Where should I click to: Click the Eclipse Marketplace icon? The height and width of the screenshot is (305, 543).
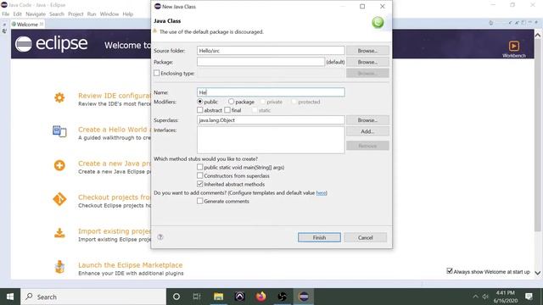coord(59,267)
